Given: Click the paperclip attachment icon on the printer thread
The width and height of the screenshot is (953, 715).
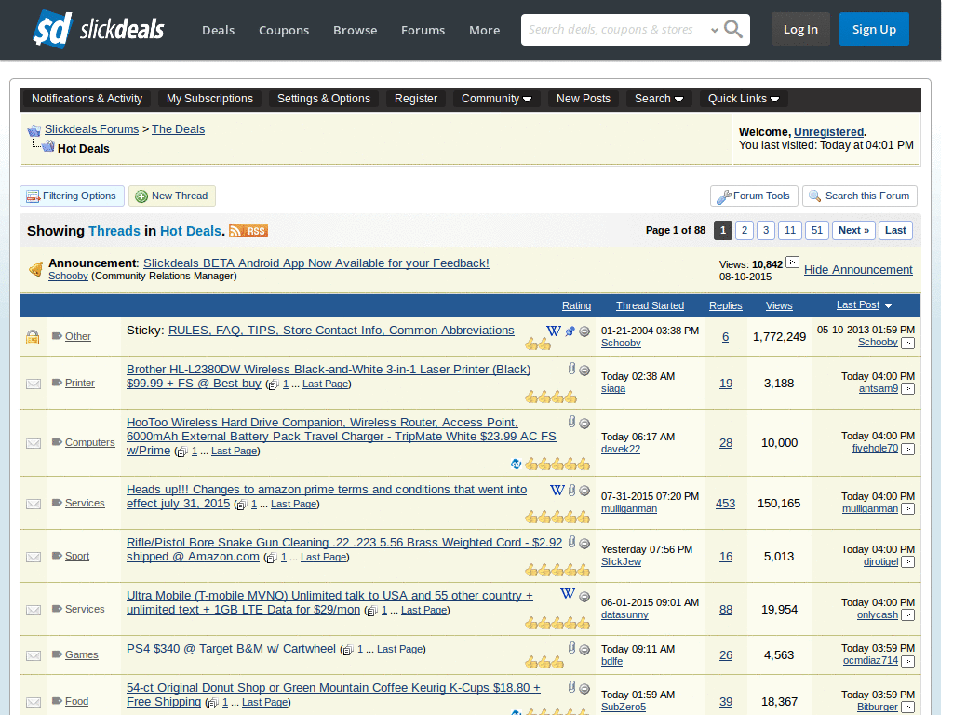Looking at the screenshot, I should [571, 370].
